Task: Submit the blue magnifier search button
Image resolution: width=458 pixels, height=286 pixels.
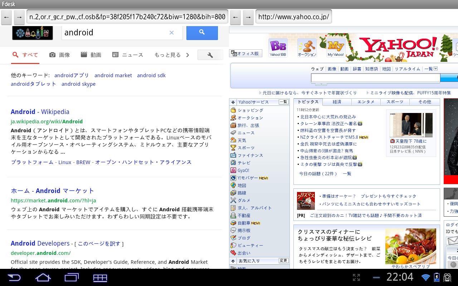Action: click(202, 33)
